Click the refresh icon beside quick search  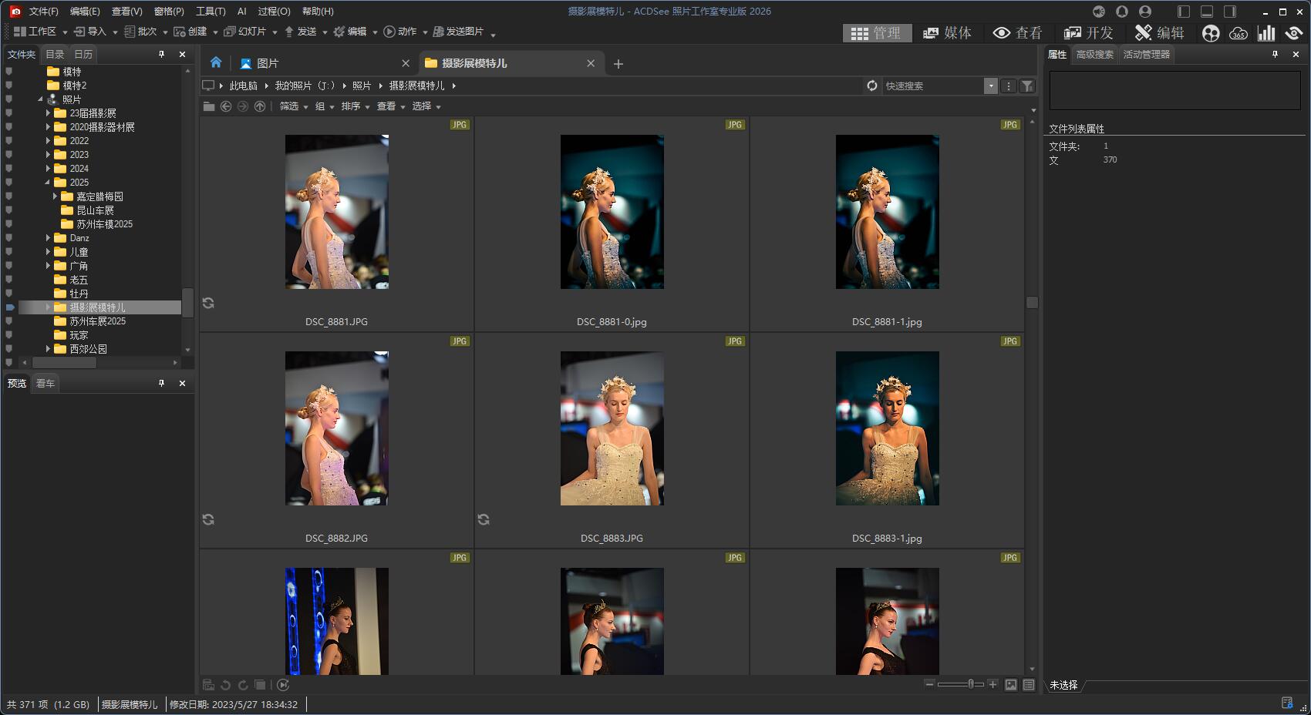[872, 86]
